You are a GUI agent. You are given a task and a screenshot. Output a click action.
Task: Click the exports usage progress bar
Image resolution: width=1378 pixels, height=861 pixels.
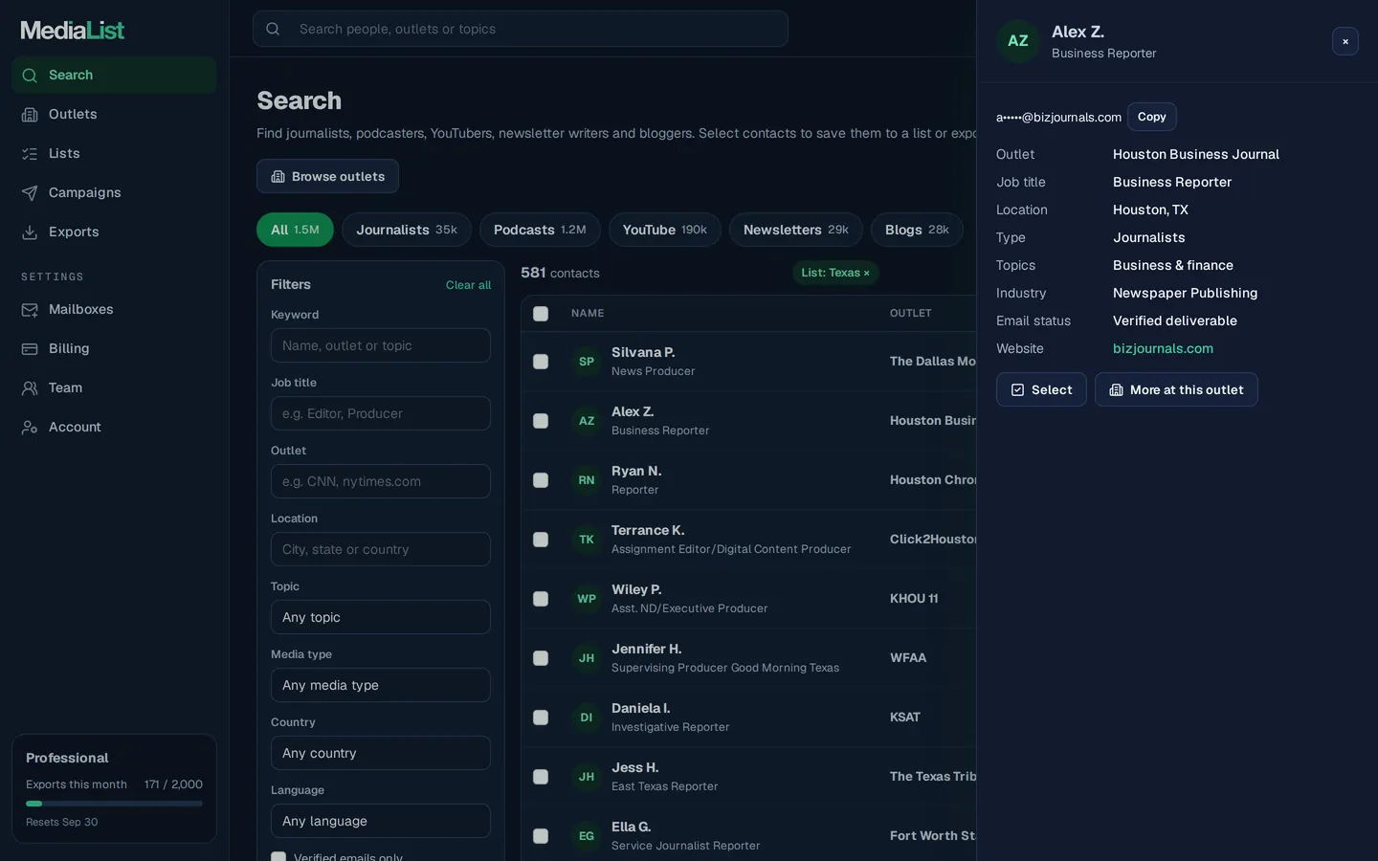(x=114, y=804)
